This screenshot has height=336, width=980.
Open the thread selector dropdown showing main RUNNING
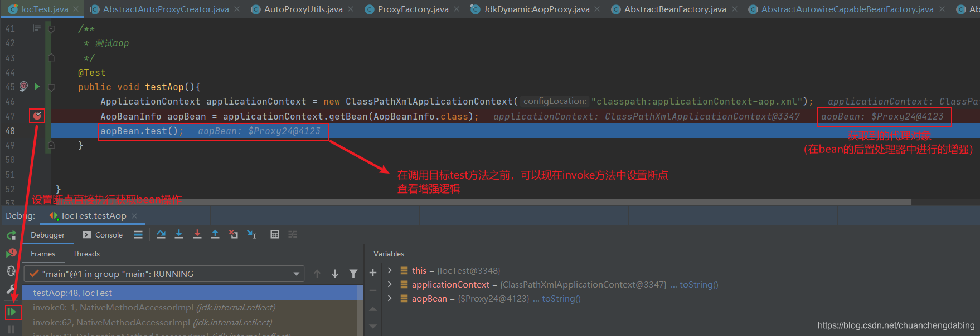[x=164, y=274]
